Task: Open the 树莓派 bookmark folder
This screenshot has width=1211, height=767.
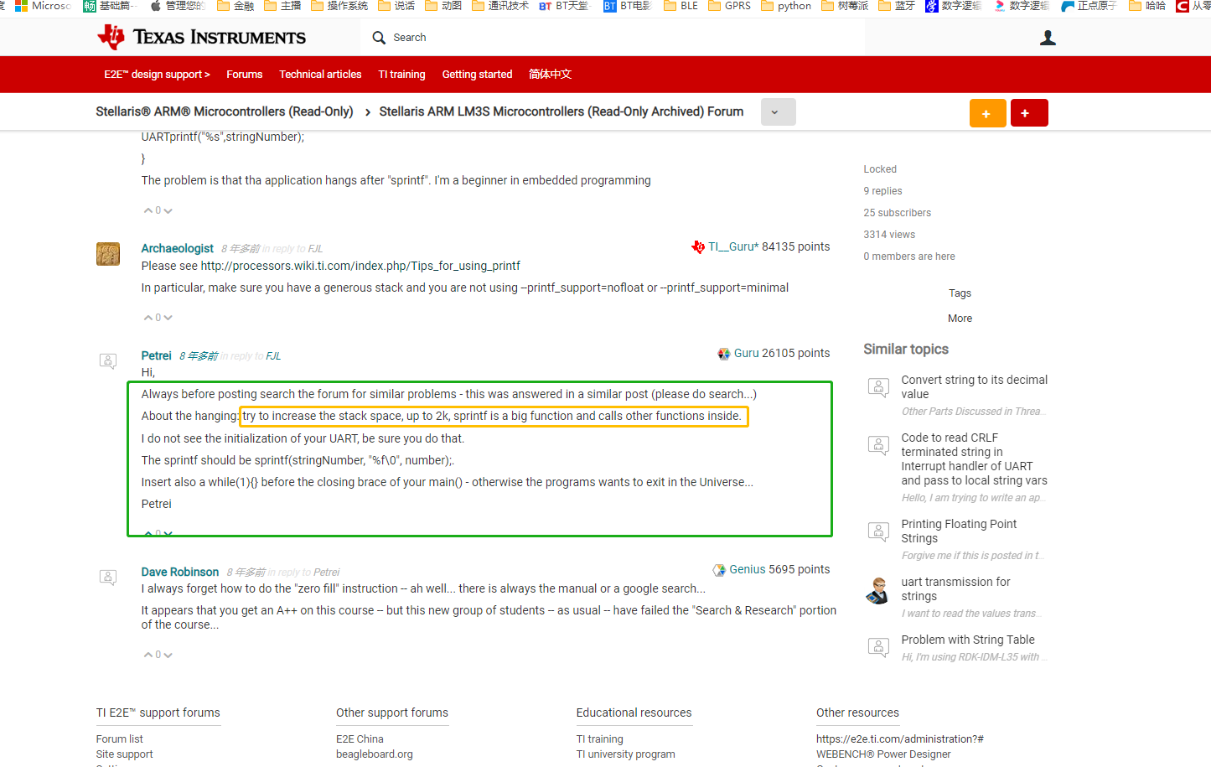Action: [845, 6]
